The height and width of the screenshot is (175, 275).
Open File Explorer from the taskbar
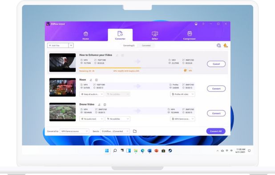tap(136, 151)
